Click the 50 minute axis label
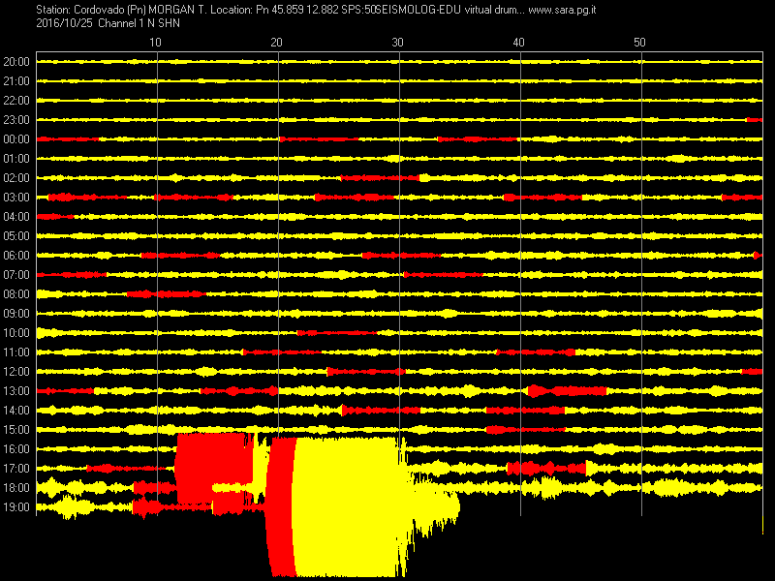Screen dimensions: 775x581 click(639, 43)
